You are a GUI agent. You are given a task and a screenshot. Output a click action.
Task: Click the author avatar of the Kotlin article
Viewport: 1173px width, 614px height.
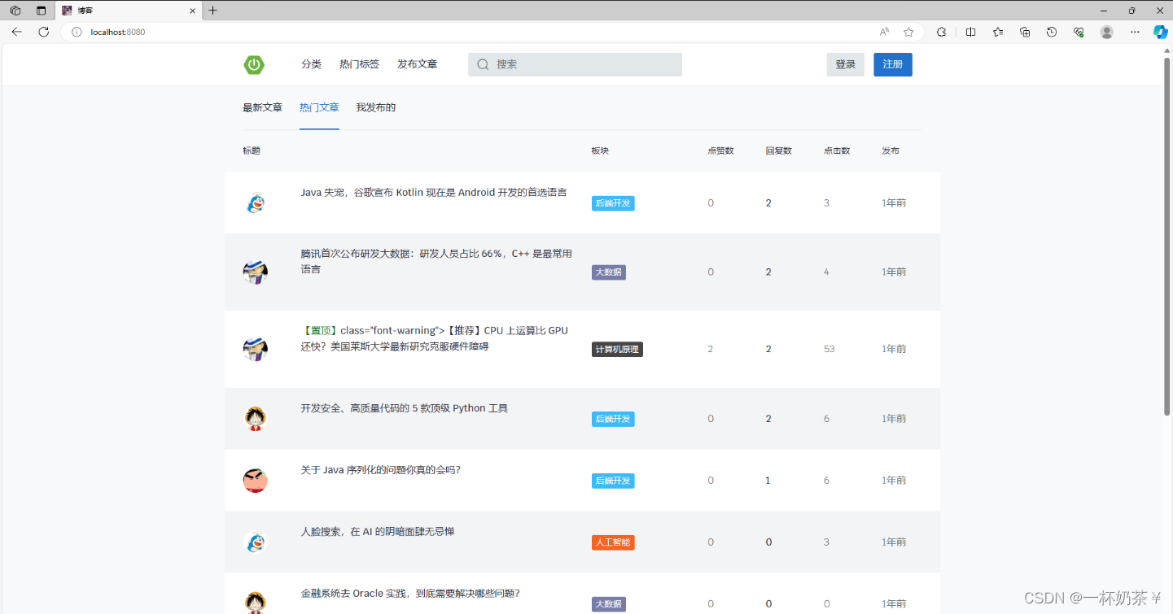click(x=256, y=202)
